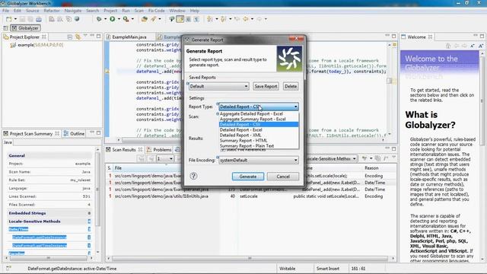Open the Report Type combo box
Viewport: 487px width, 274px height.
(x=259, y=107)
